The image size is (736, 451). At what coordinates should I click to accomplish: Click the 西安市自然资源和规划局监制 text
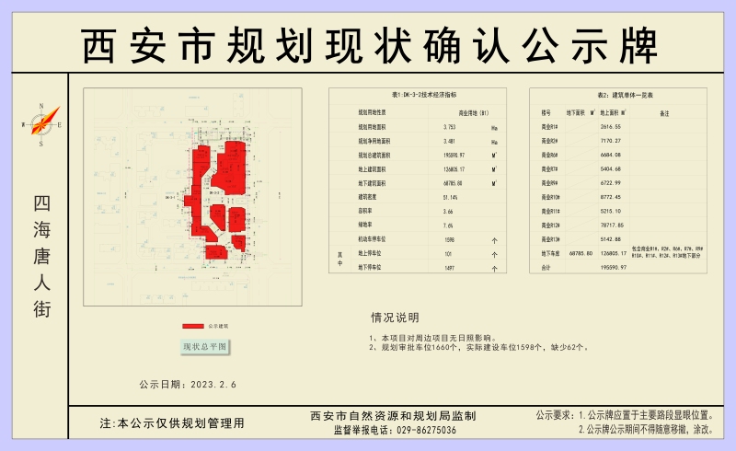(393, 416)
